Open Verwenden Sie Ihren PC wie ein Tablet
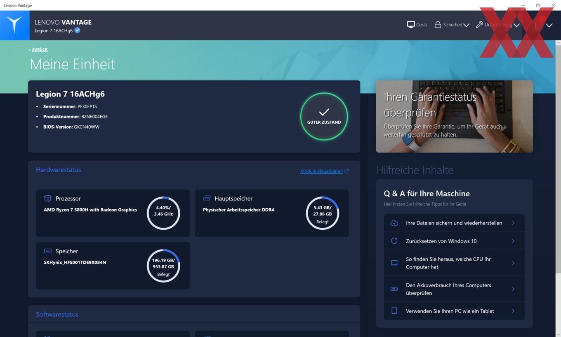Image resolution: width=561 pixels, height=337 pixels. 454,311
